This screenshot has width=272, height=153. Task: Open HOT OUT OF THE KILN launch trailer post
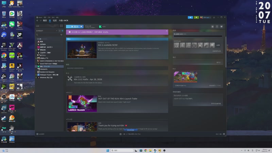[x=118, y=99]
